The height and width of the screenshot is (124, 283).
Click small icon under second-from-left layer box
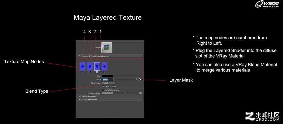(90, 72)
